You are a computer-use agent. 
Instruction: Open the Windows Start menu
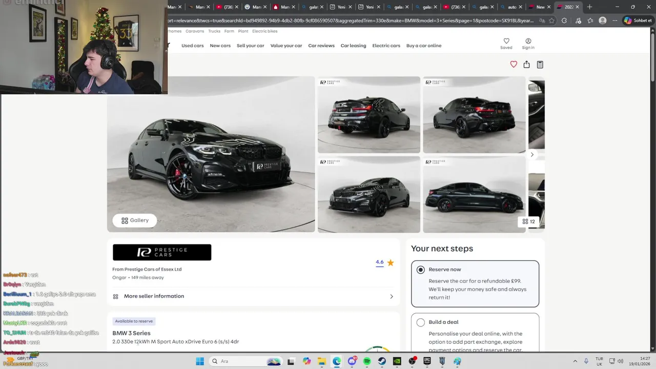pos(200,361)
